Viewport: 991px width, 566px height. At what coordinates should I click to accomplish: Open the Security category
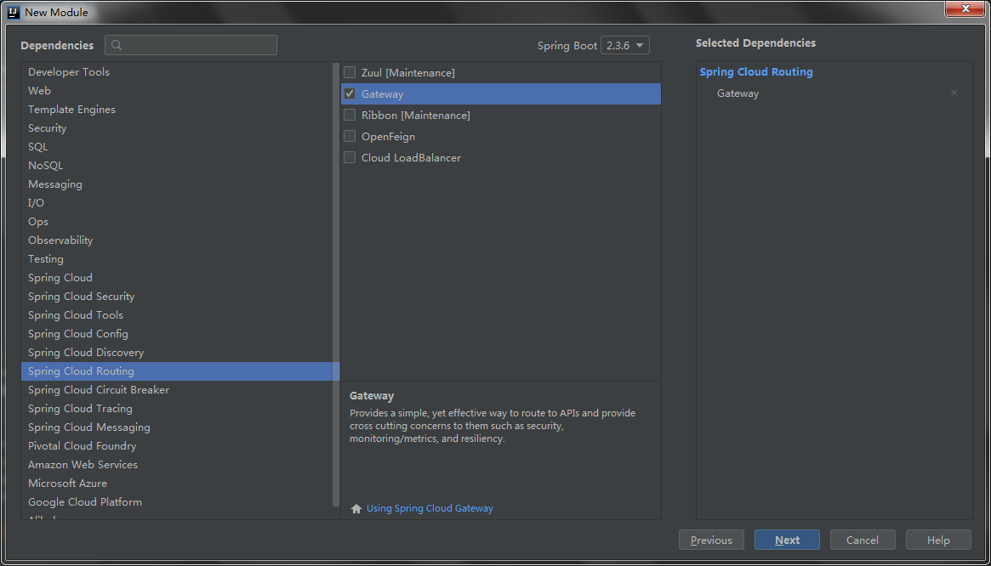tap(177, 128)
